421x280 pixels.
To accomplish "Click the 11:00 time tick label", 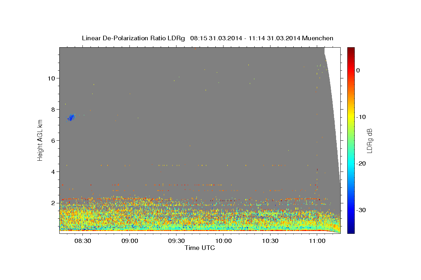I will tap(317, 241).
